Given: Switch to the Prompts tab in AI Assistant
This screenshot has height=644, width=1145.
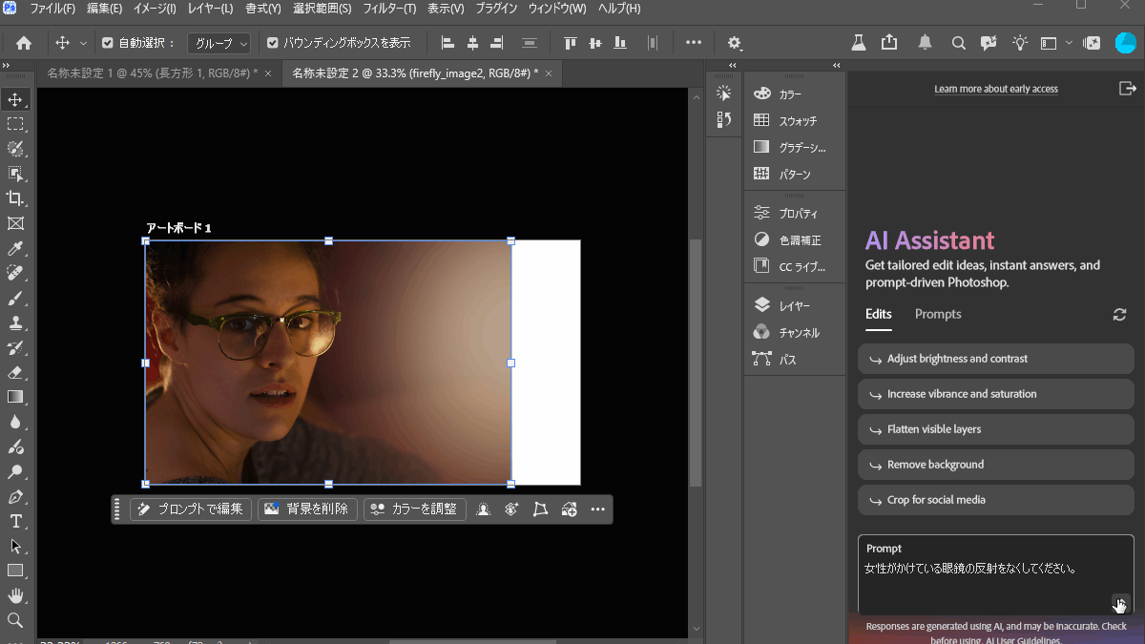Looking at the screenshot, I should click(x=938, y=314).
